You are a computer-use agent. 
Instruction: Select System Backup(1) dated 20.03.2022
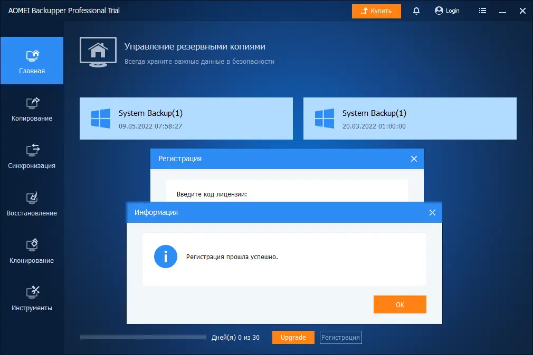[410, 119]
